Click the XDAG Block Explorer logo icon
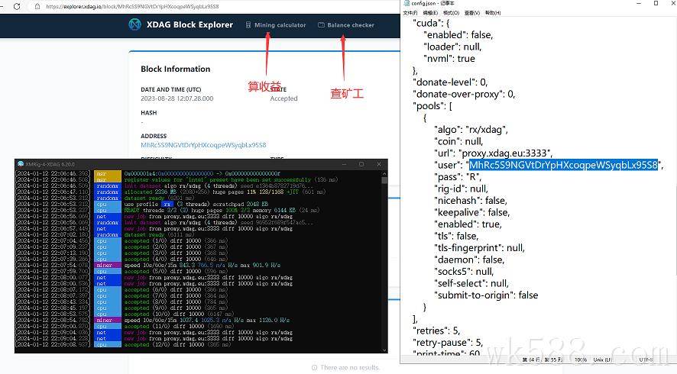677x374 pixels. coord(134,24)
